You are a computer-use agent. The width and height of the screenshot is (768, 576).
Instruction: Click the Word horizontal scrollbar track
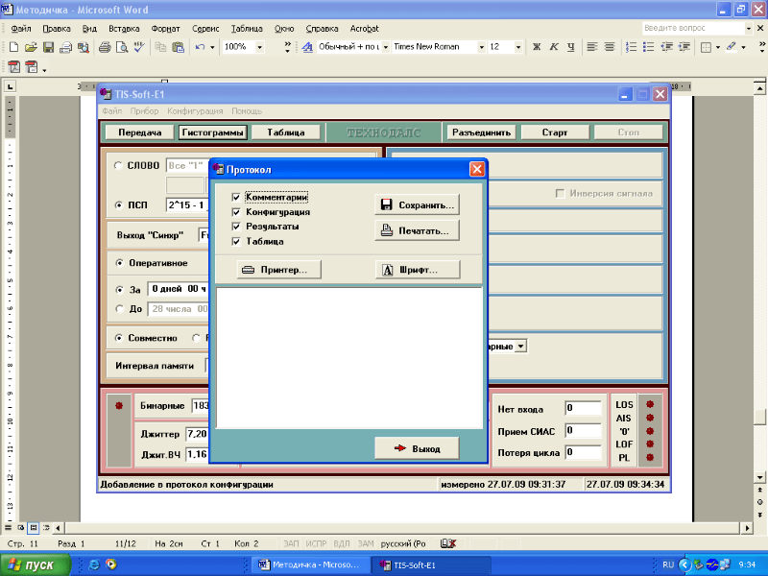point(401,528)
